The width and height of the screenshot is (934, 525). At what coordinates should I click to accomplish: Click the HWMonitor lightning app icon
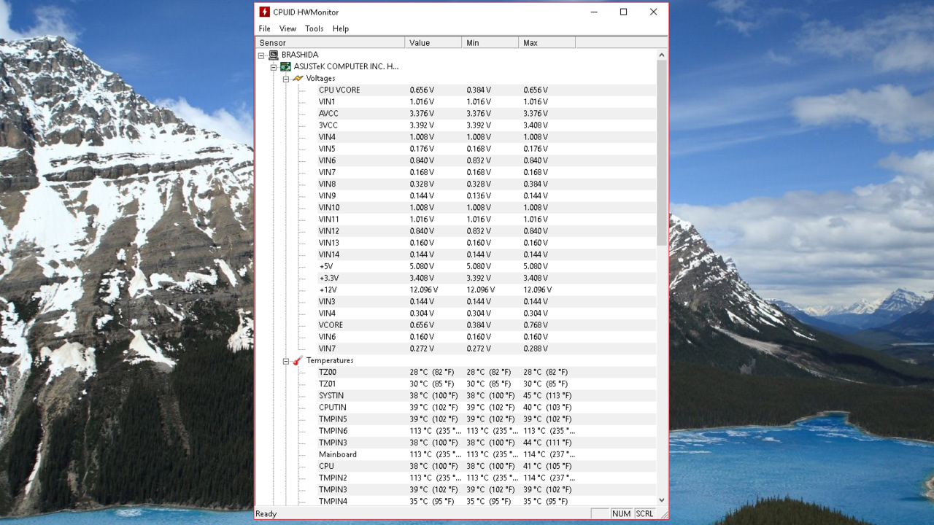[264, 12]
